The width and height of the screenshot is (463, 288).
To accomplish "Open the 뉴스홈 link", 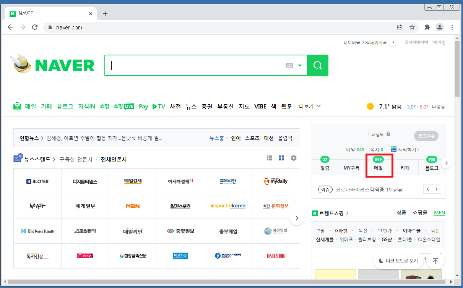I will point(217,138).
